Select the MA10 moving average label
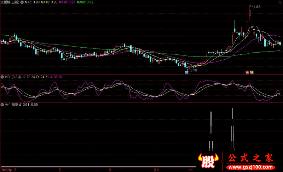 (x=49, y=2)
